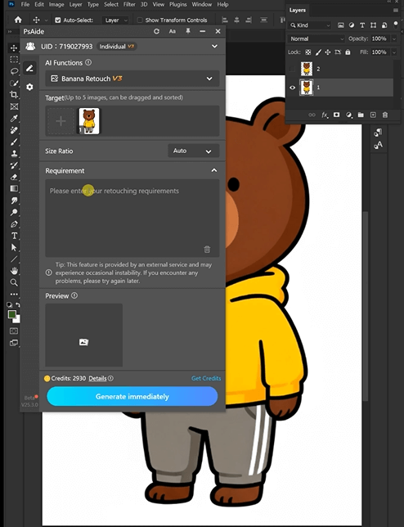Open the Image menu
Viewport: 404px width, 527px height.
[x=56, y=4]
